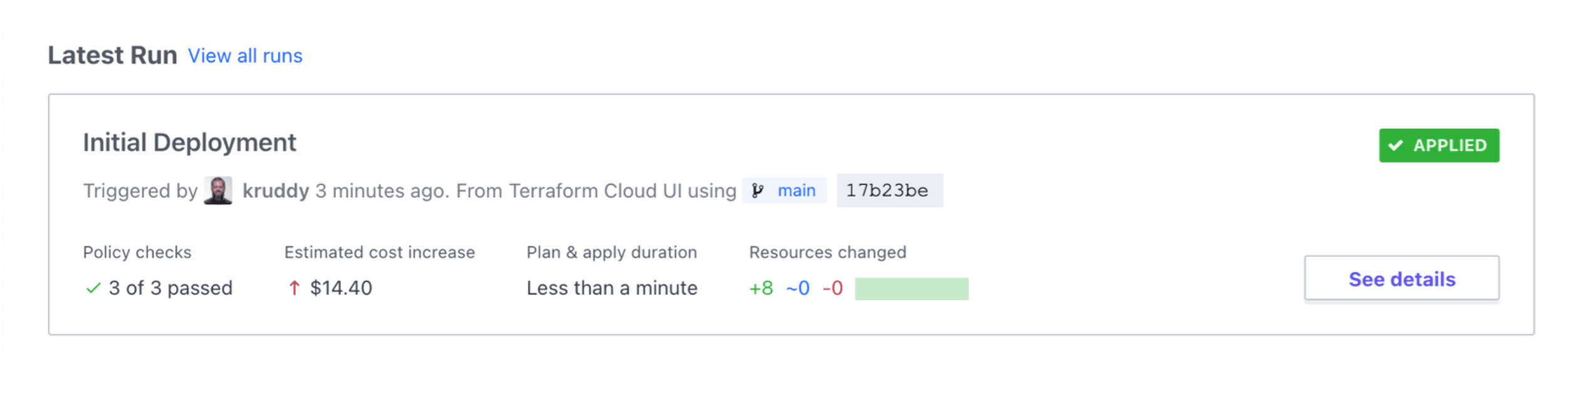This screenshot has width=1585, height=402.
Task: Click the checkmark inside the APPLIED badge
Action: pyautogui.click(x=1396, y=145)
